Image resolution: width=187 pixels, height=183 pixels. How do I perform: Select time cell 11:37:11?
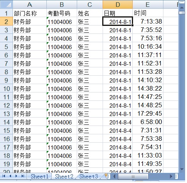coord(148,55)
